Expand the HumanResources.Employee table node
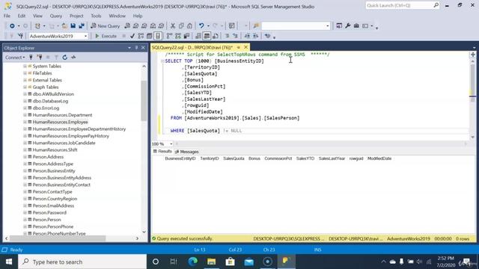The width and height of the screenshot is (479, 269). 25,122
